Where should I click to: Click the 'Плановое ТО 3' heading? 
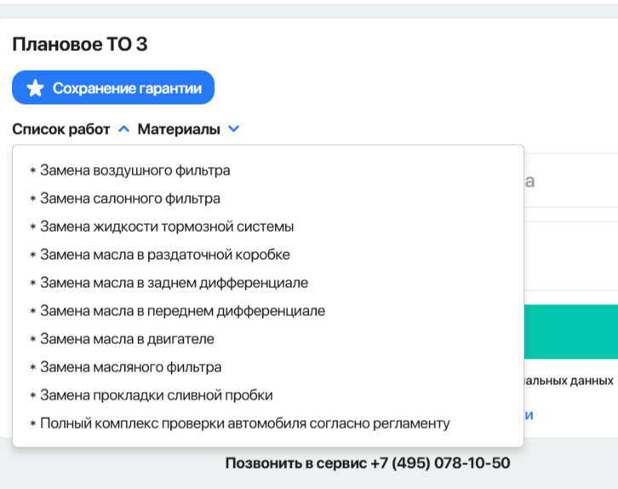80,44
